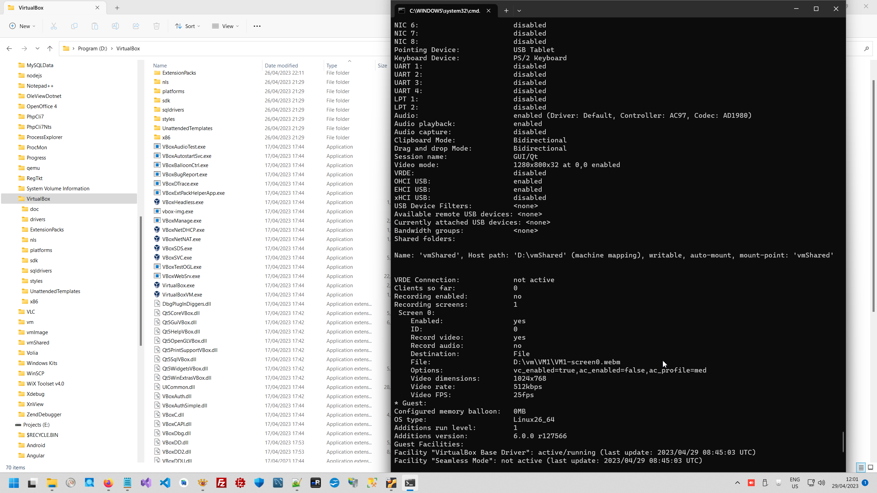Image resolution: width=877 pixels, height=493 pixels.
Task: Click the Rename icon in toolbar
Action: click(x=115, y=26)
